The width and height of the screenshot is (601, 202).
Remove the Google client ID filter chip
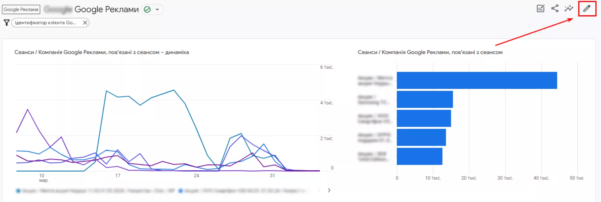[x=85, y=22]
